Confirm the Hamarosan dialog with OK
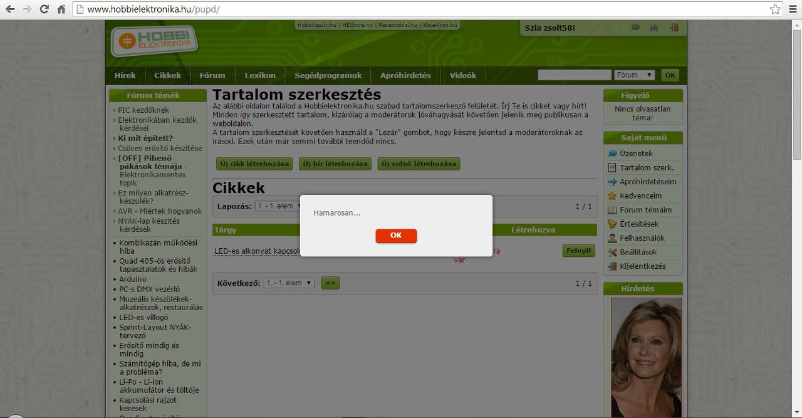This screenshot has width=802, height=418. coord(396,236)
